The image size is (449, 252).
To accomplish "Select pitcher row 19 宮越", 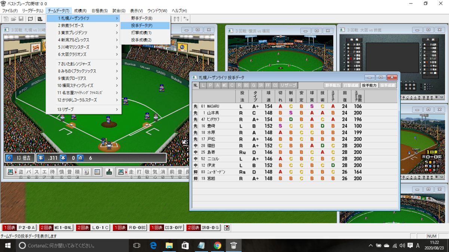I will 295,178.
